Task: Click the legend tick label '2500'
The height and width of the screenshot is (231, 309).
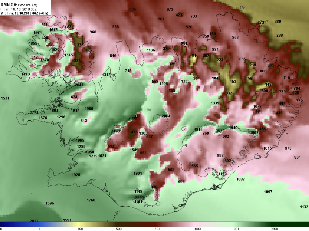Action: coord(274,229)
